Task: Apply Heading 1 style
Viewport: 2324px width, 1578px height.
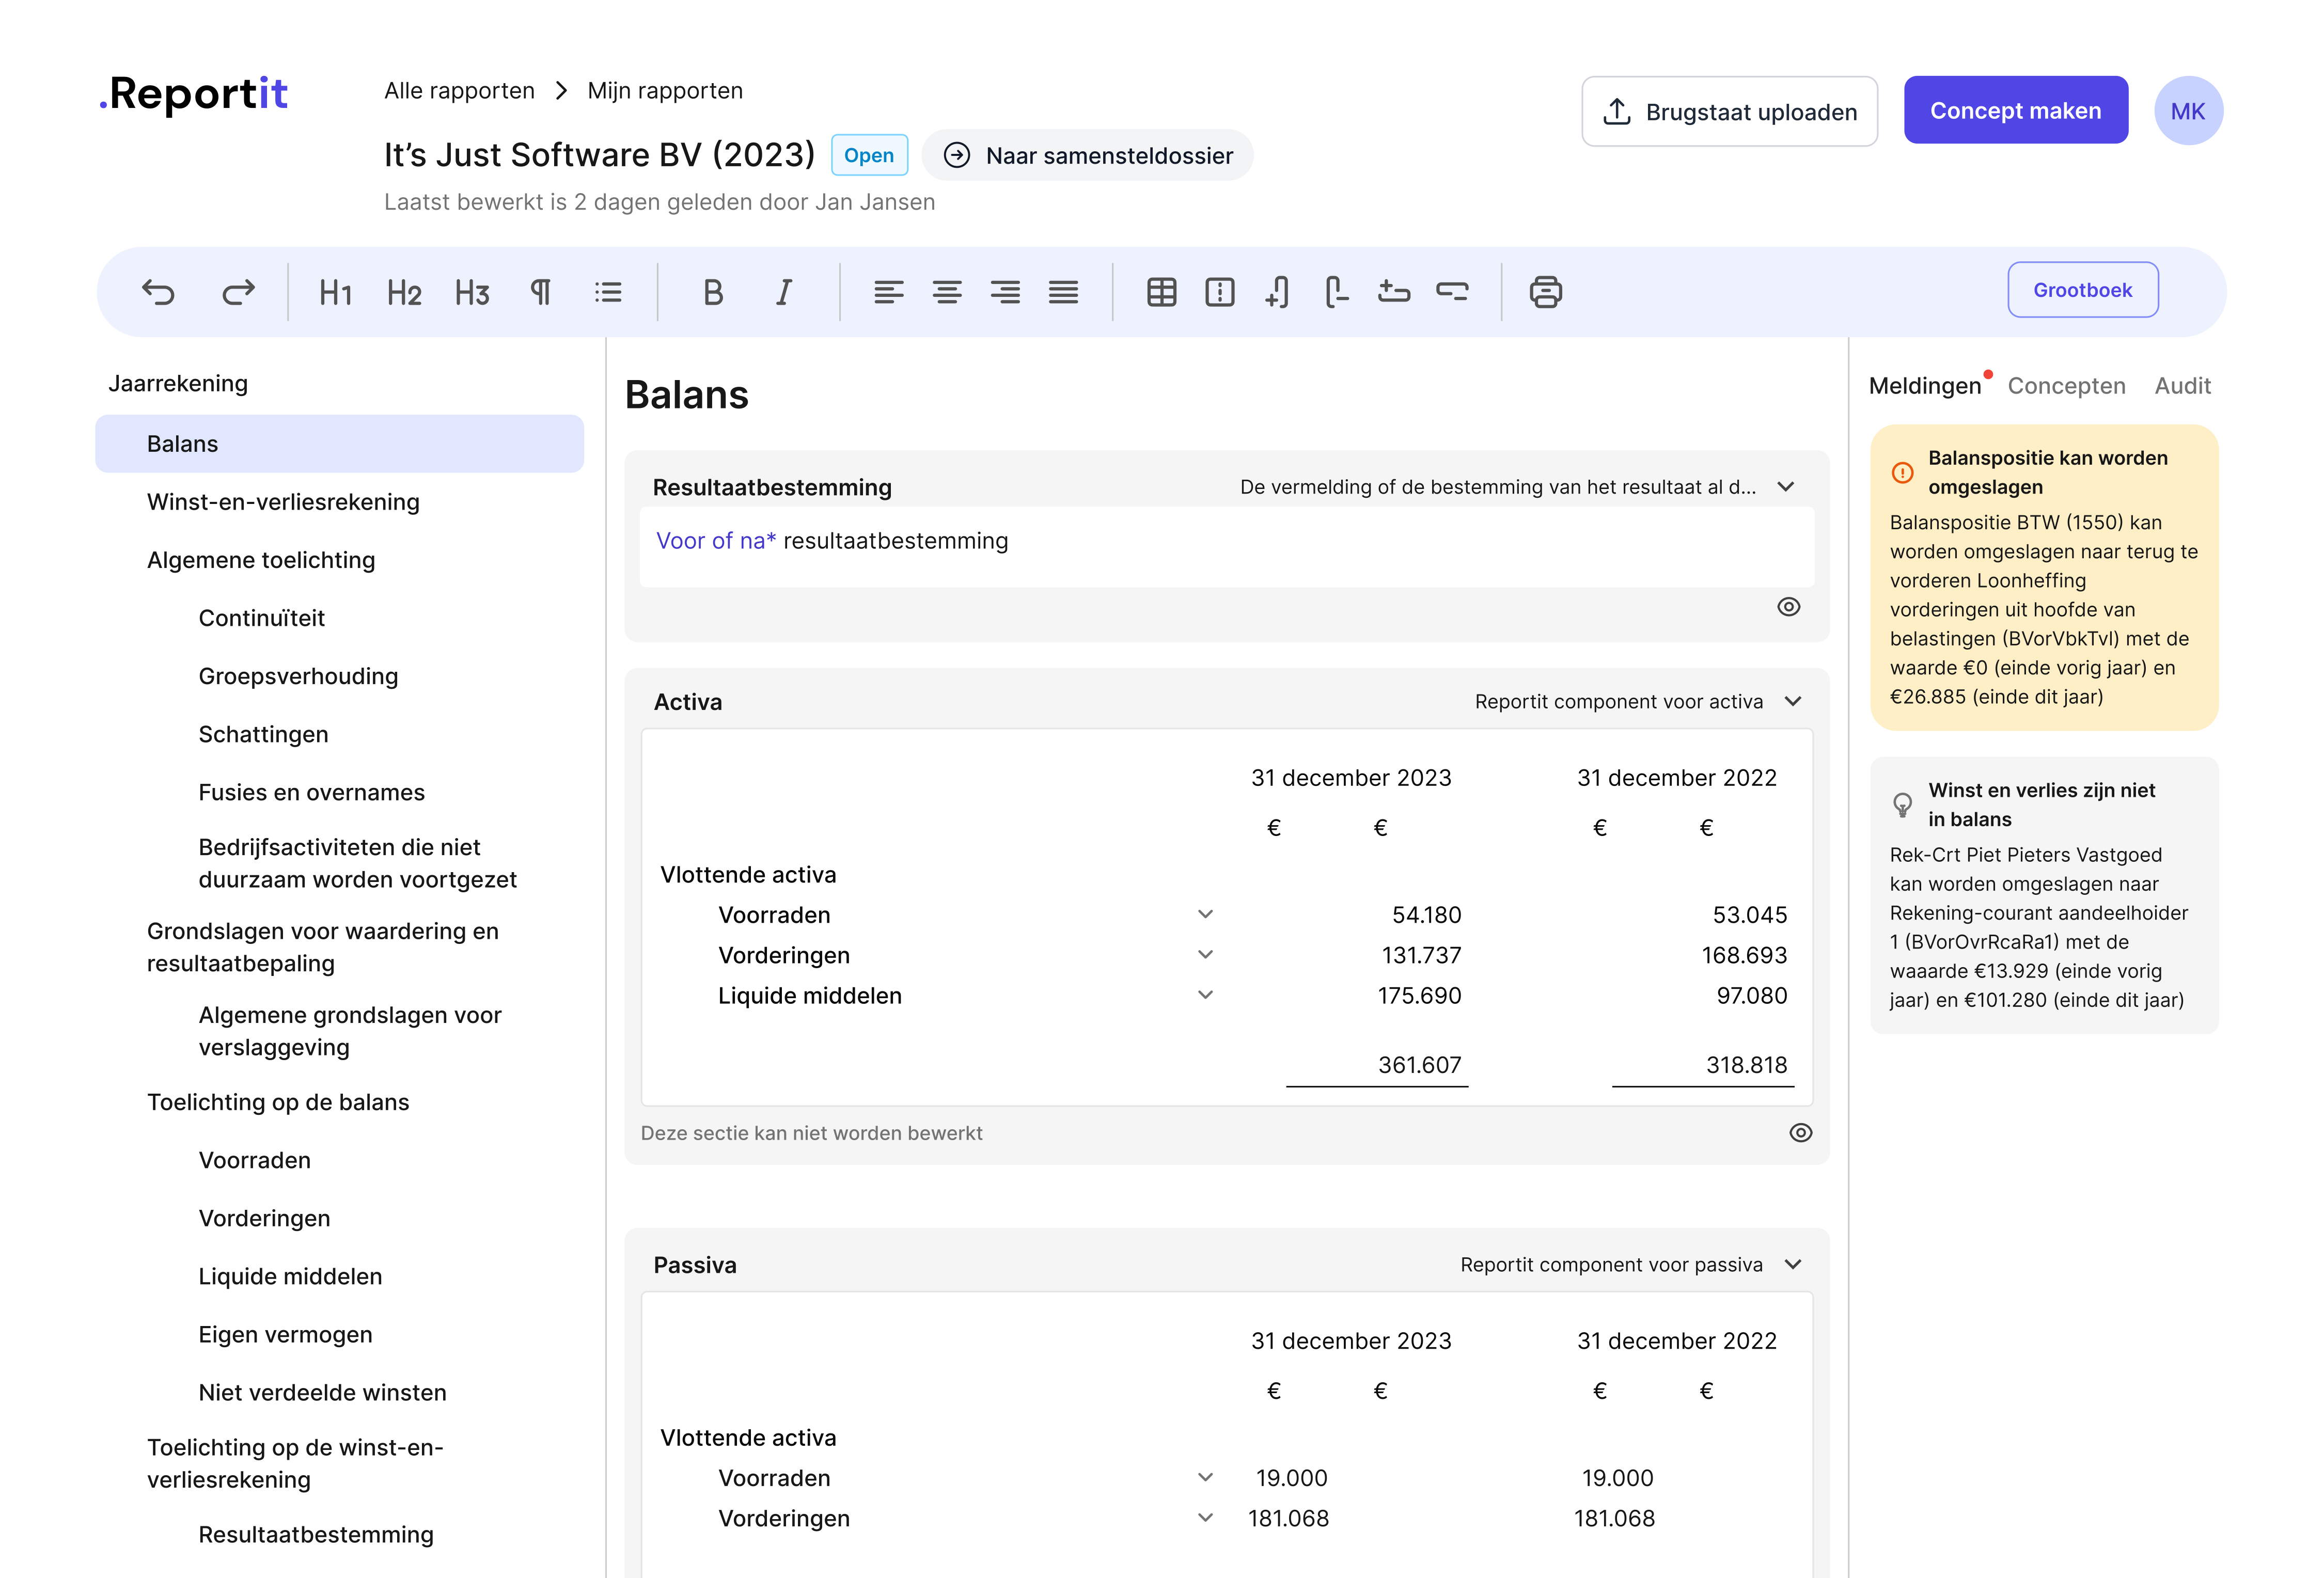Action: coord(335,292)
